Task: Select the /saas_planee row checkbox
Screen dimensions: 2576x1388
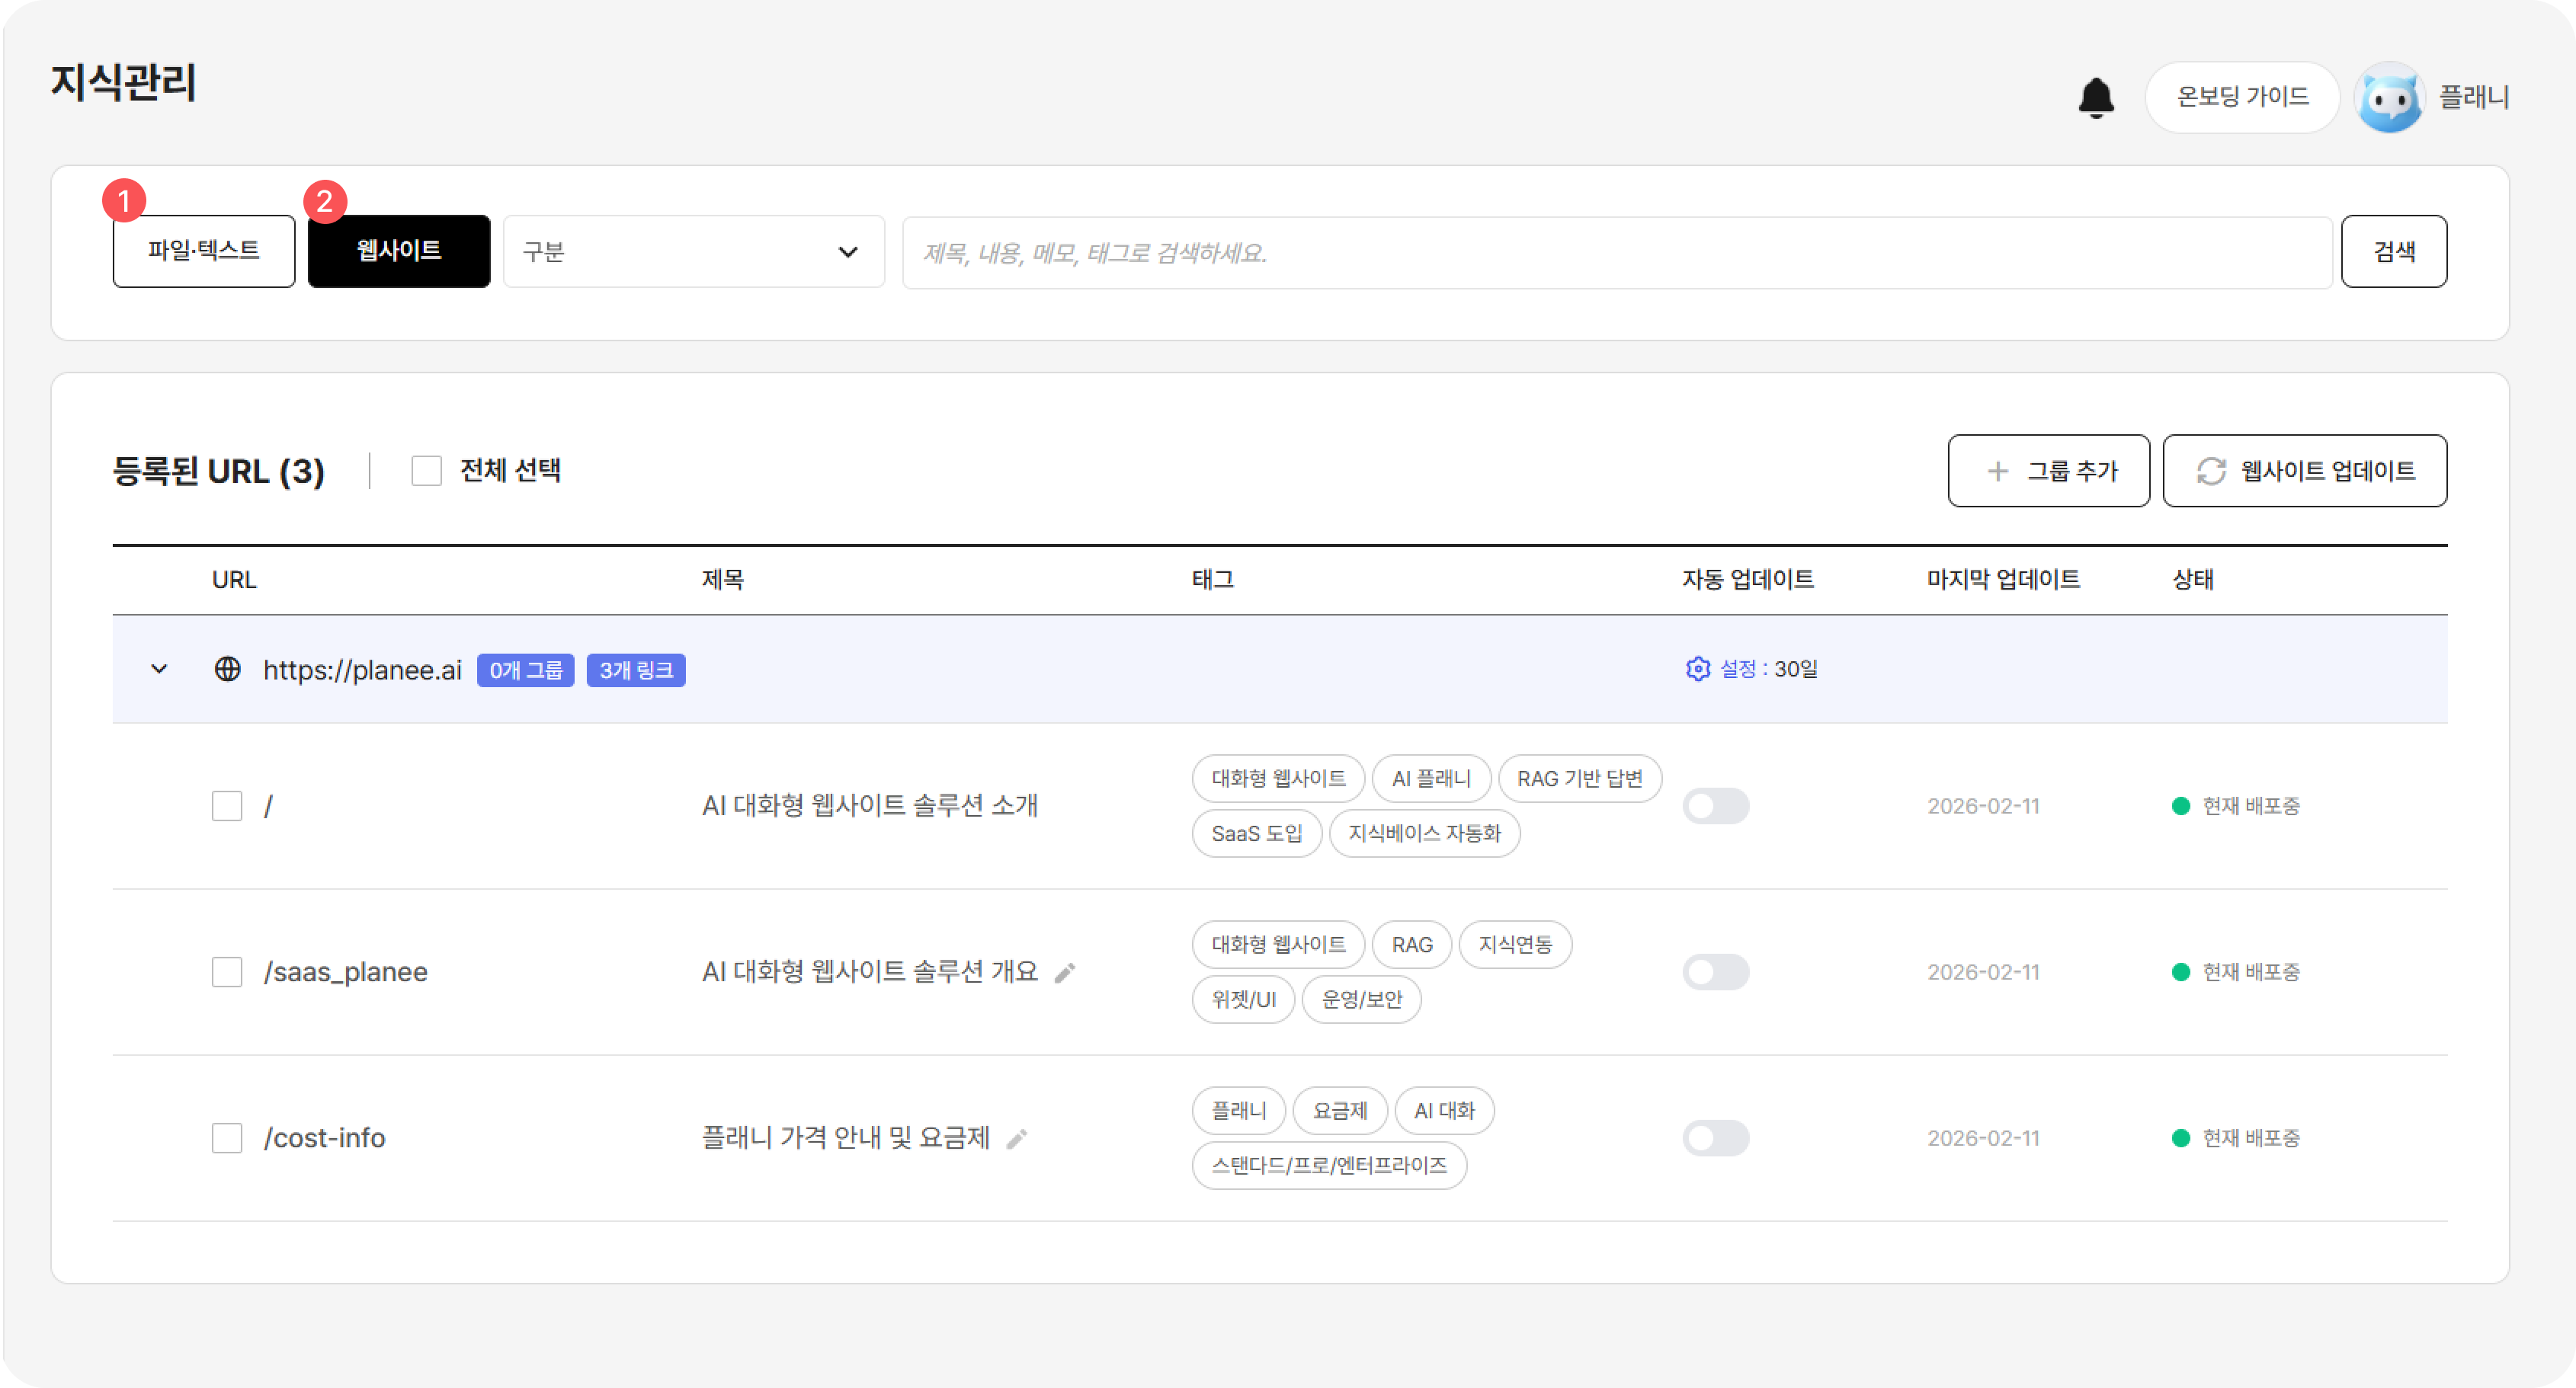Action: pos(227,972)
